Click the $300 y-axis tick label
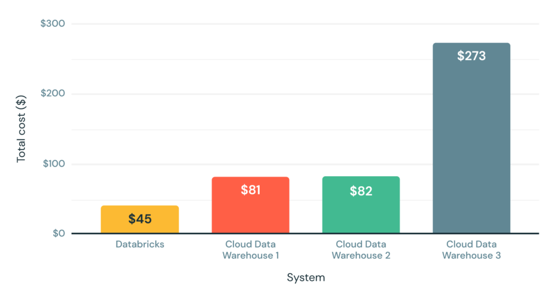This screenshot has height=300, width=560. 52,24
